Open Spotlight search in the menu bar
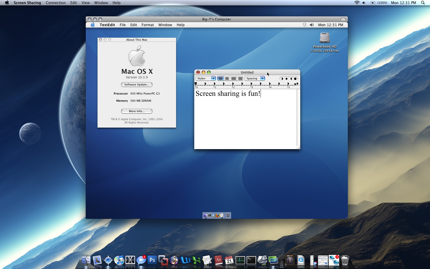Screen dimensions: 430x269 tap(423, 3)
